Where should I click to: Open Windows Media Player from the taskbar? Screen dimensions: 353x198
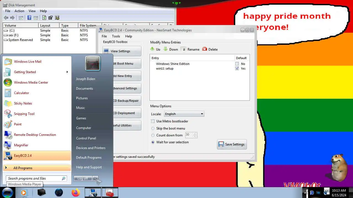(24, 193)
